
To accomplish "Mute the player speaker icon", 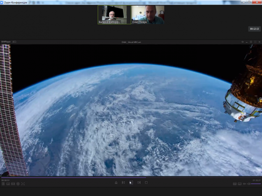I will pos(249,184).
